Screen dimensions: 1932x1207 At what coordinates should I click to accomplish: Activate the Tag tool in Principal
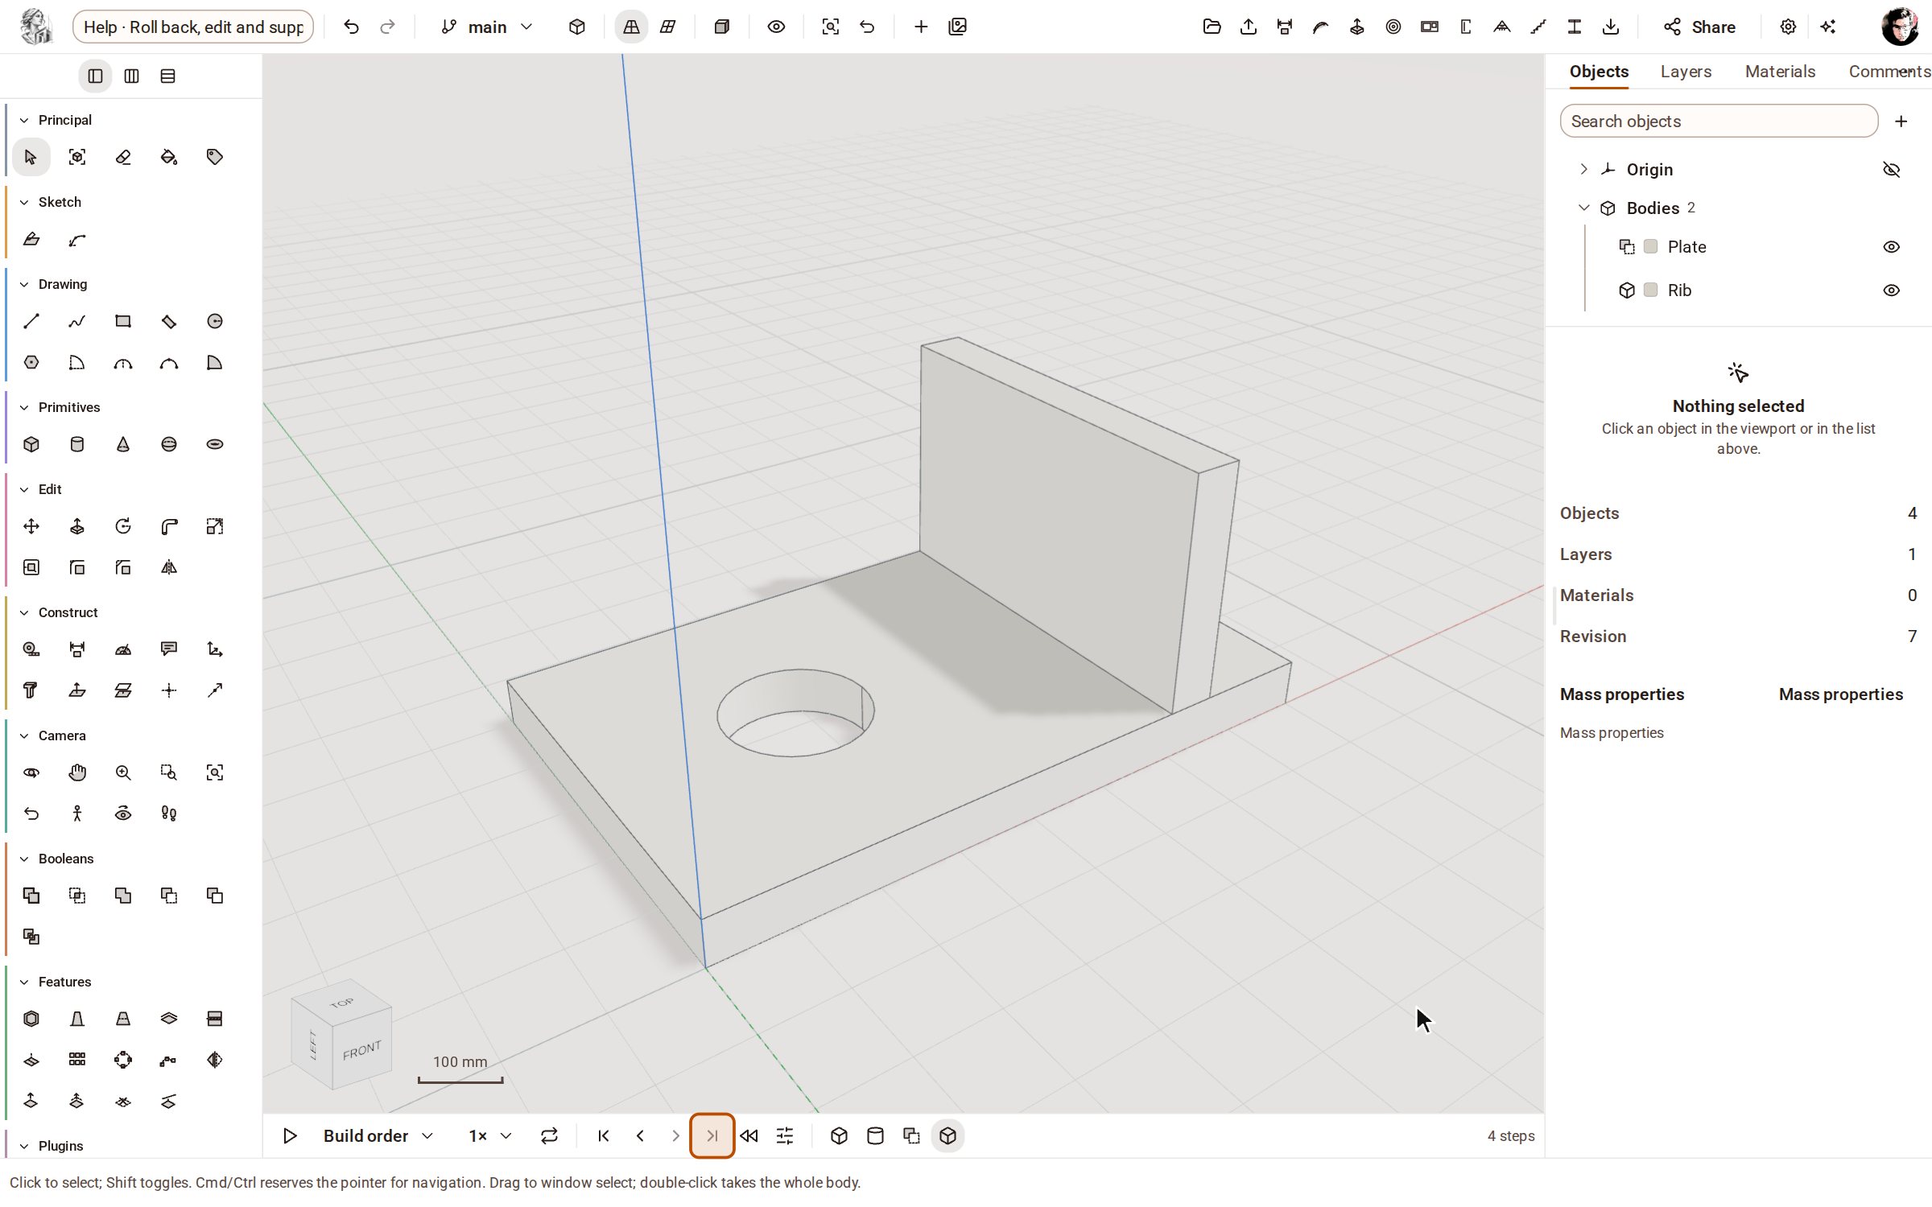click(x=215, y=157)
